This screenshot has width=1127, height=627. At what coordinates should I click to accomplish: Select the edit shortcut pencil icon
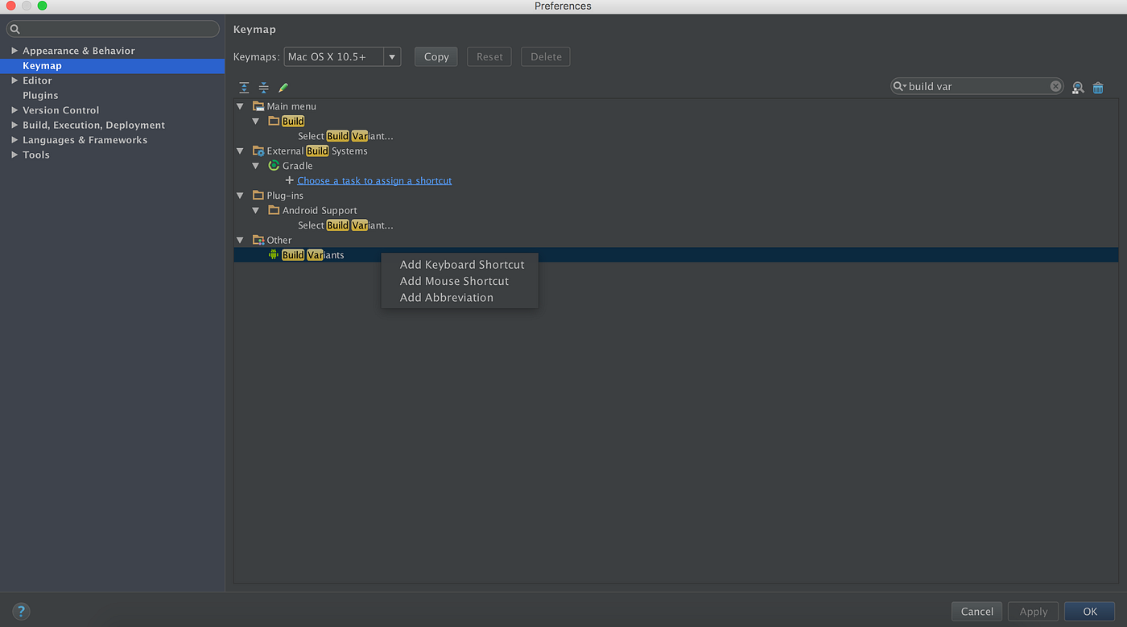pyautogui.click(x=283, y=87)
